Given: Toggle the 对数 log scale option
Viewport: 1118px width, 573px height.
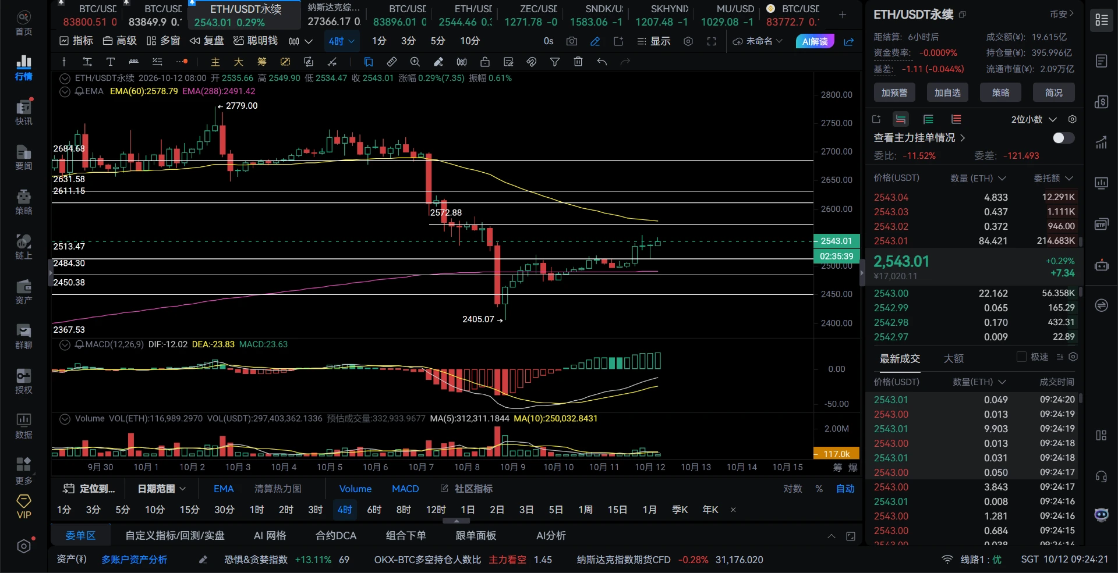Looking at the screenshot, I should (x=792, y=489).
